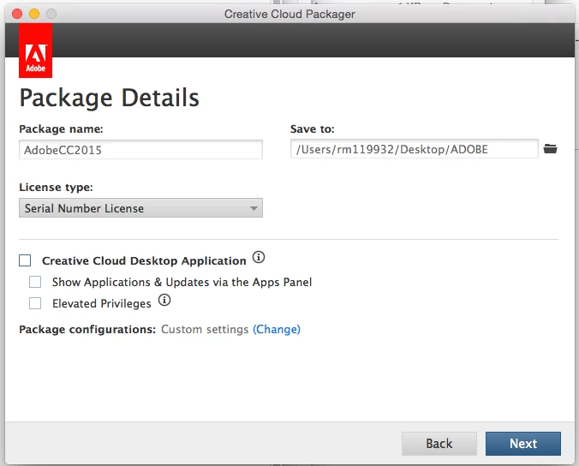Click the Change link for package configurations
The width and height of the screenshot is (579, 466).
277,329
